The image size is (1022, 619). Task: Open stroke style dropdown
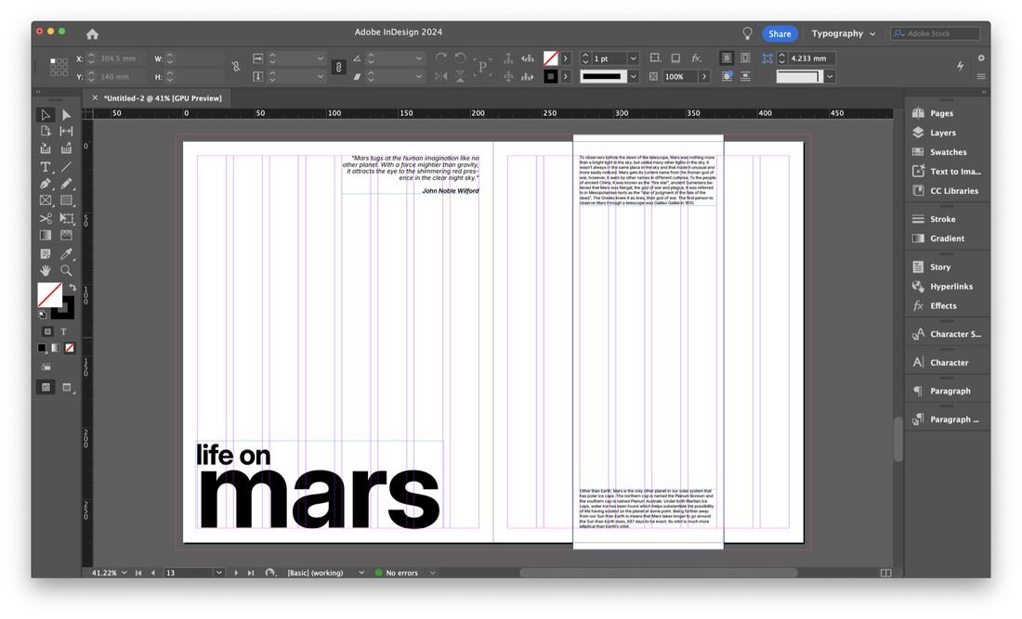633,76
